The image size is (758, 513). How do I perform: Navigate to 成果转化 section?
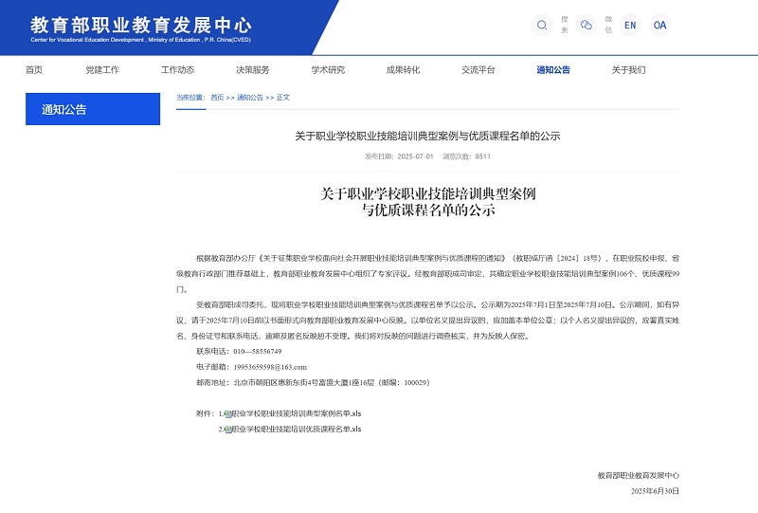point(403,70)
